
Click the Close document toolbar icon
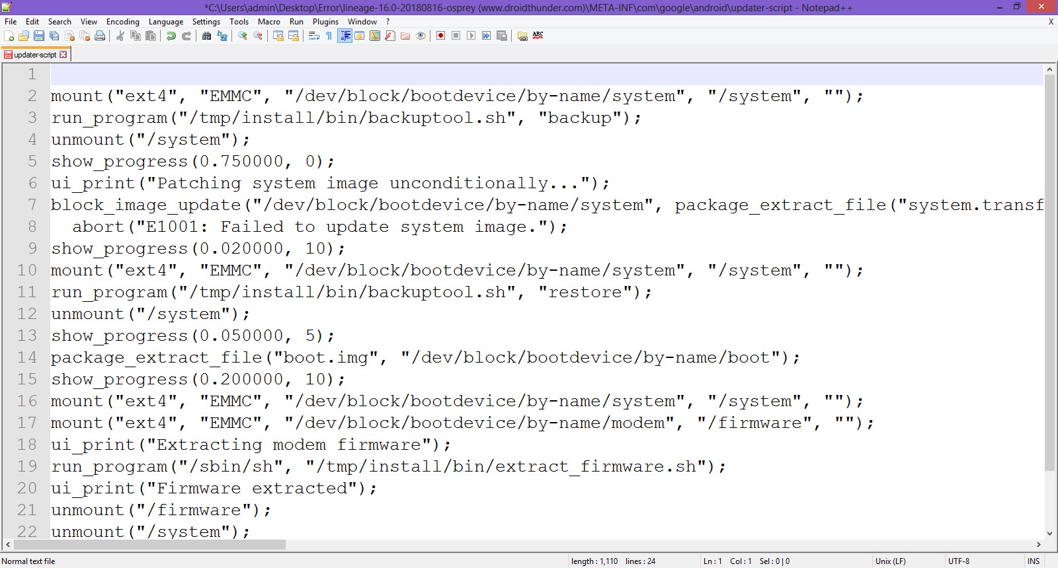point(69,36)
